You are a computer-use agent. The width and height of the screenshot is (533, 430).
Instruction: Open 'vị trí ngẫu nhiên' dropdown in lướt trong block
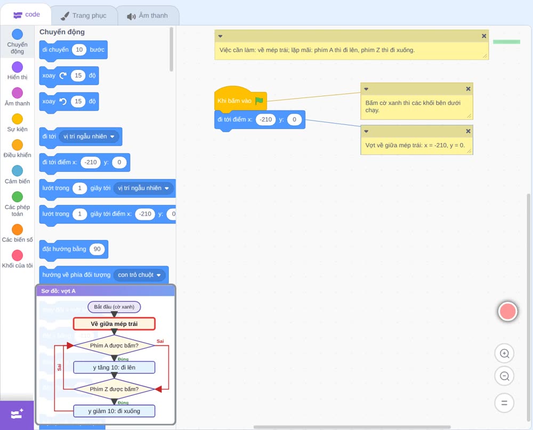tap(143, 188)
